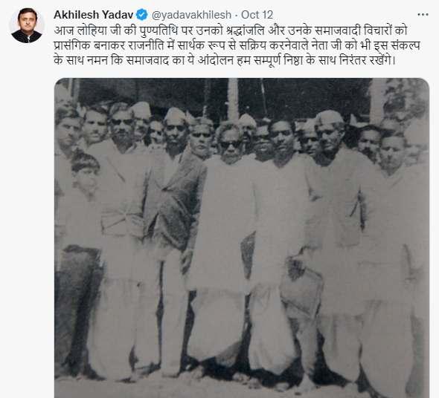Click the word "श्रद्धांजलि" in the tweet

245,30
